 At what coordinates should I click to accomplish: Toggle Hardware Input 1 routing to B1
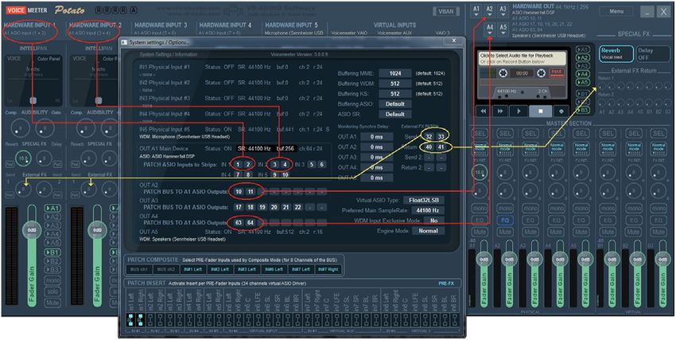point(52,252)
